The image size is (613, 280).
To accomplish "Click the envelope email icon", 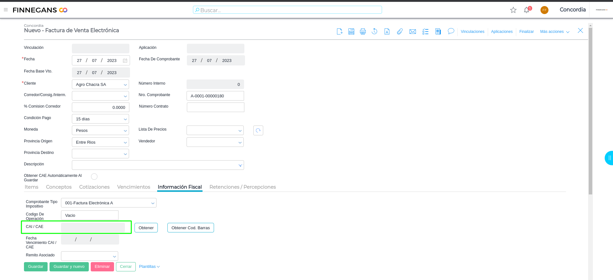I will 413,32.
